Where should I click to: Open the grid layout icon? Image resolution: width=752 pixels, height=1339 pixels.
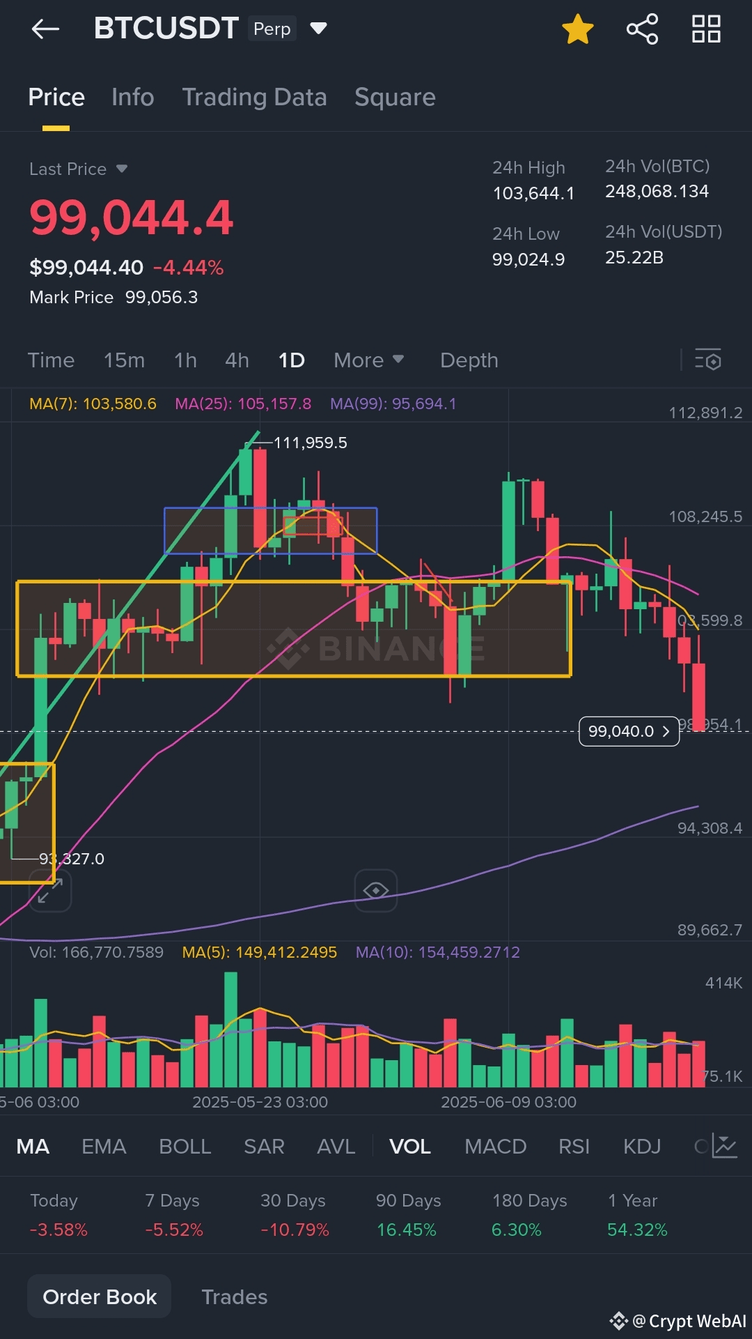click(x=706, y=29)
